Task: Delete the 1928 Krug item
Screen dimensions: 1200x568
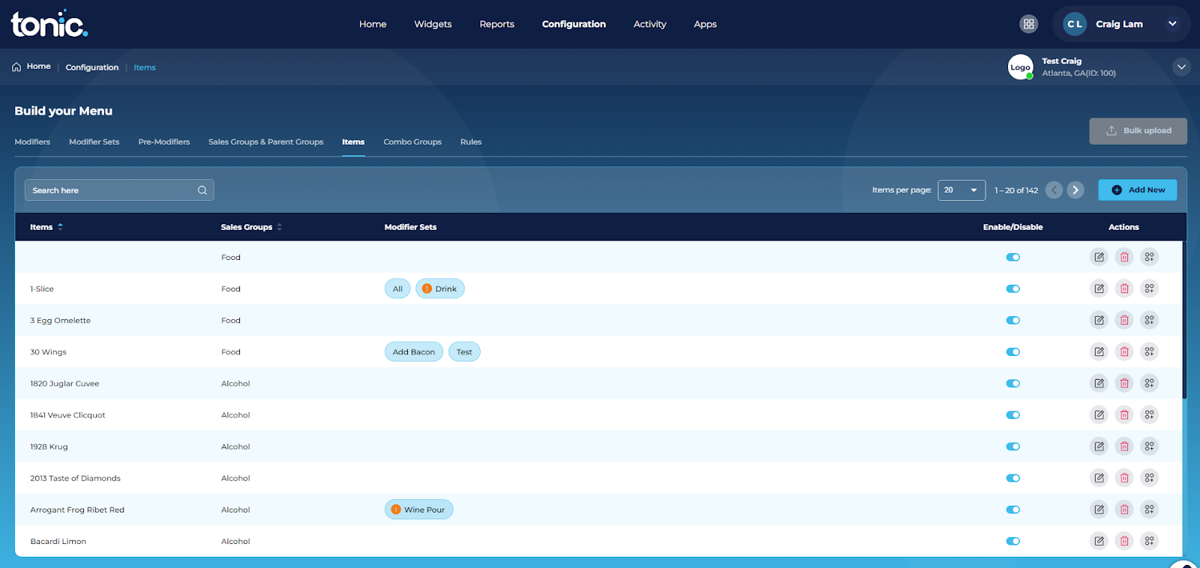Action: click(1124, 446)
